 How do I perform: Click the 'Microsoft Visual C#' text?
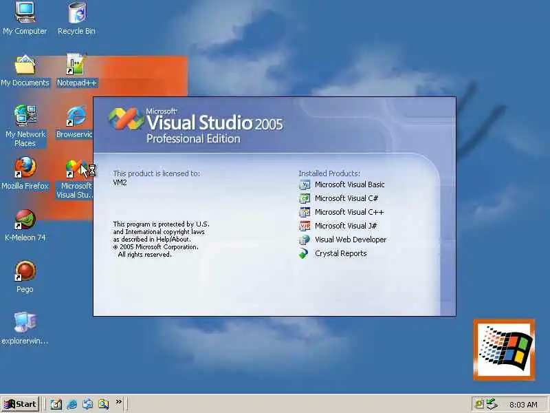point(346,198)
